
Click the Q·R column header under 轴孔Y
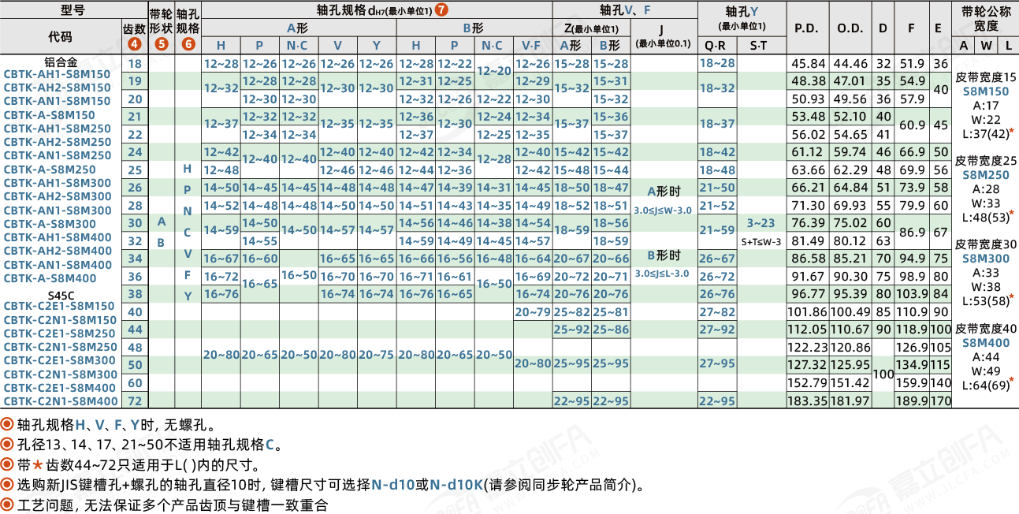(x=717, y=46)
